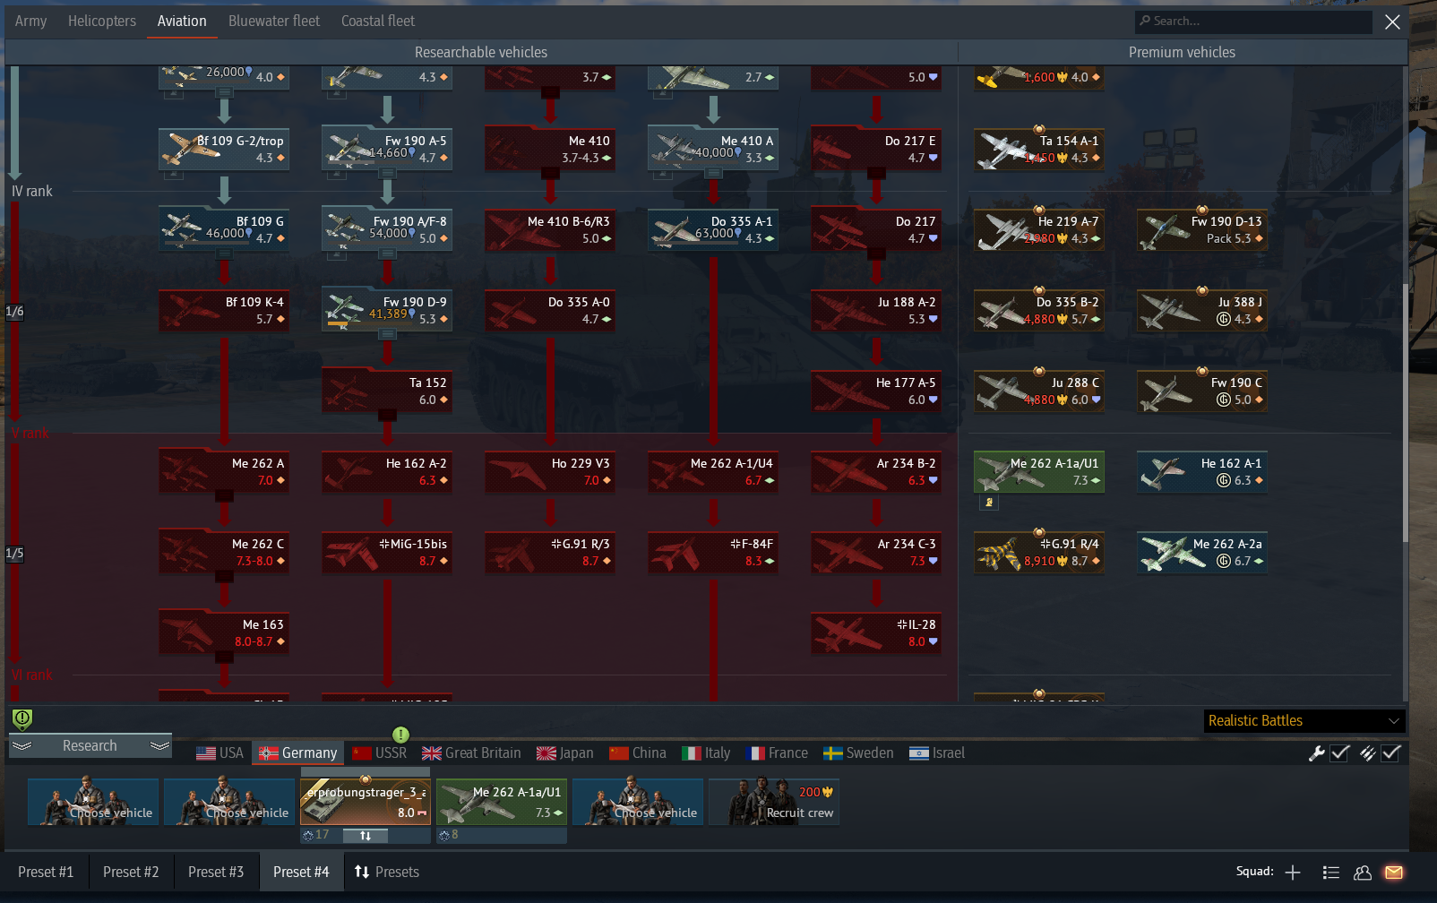The image size is (1437, 903).
Task: Select the premium He 219 A-7 aircraft
Action: click(x=1039, y=229)
